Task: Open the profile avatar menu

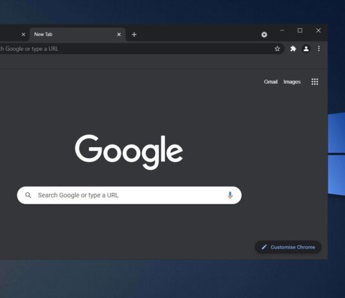Action: (x=306, y=48)
